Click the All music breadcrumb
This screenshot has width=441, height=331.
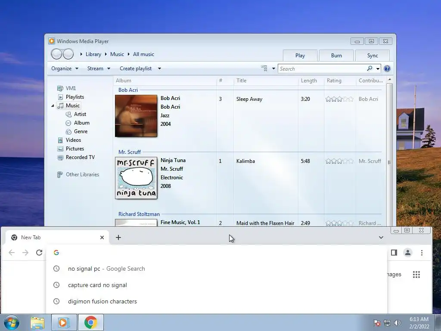pyautogui.click(x=143, y=54)
